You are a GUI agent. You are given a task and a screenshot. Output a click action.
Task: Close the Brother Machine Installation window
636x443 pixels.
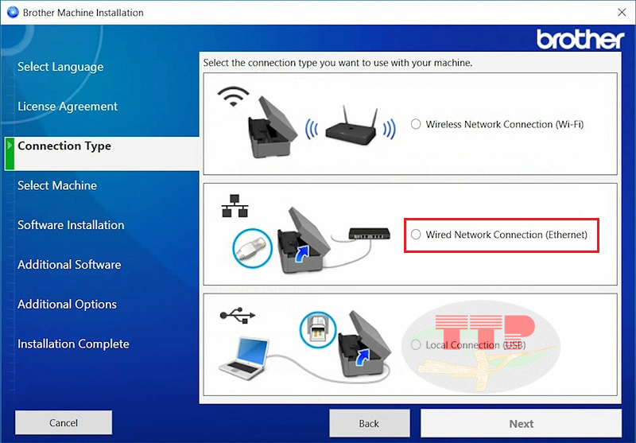[x=622, y=12]
